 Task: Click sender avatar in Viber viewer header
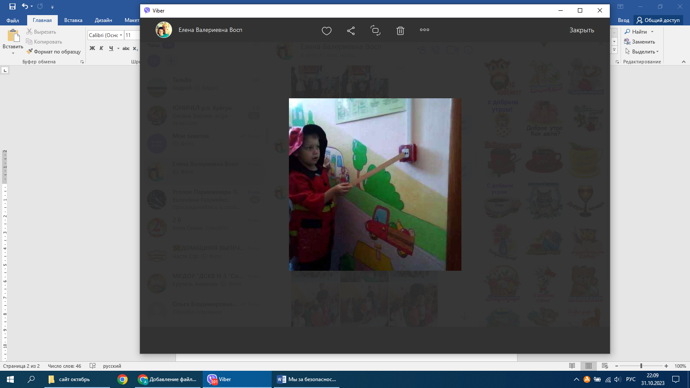164,30
